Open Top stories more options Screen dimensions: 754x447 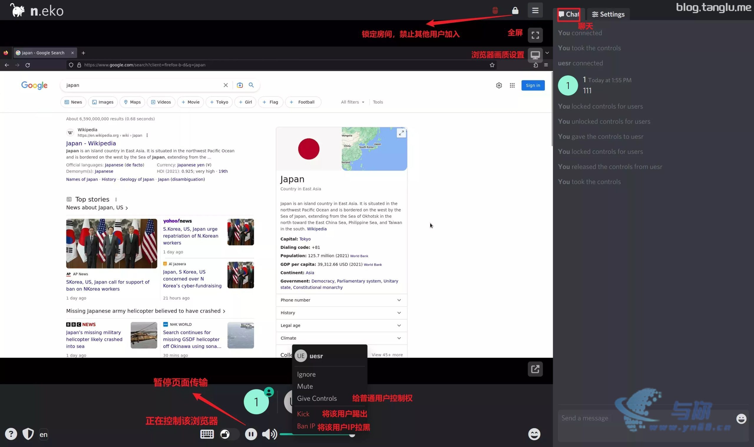click(116, 200)
